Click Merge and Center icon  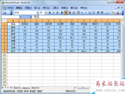coord(73,13)
